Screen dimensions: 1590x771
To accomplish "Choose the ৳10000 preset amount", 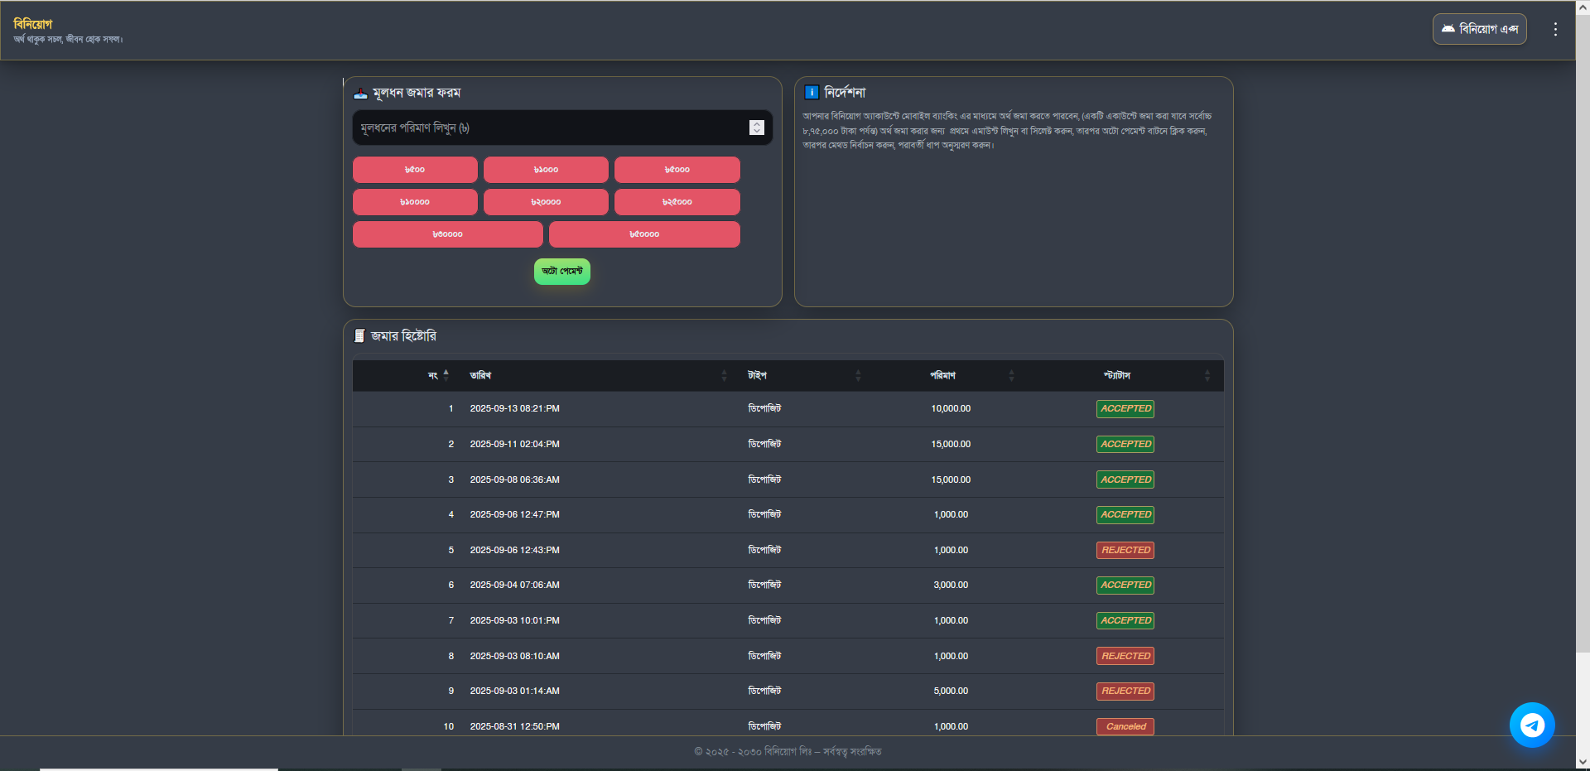I will (x=414, y=202).
